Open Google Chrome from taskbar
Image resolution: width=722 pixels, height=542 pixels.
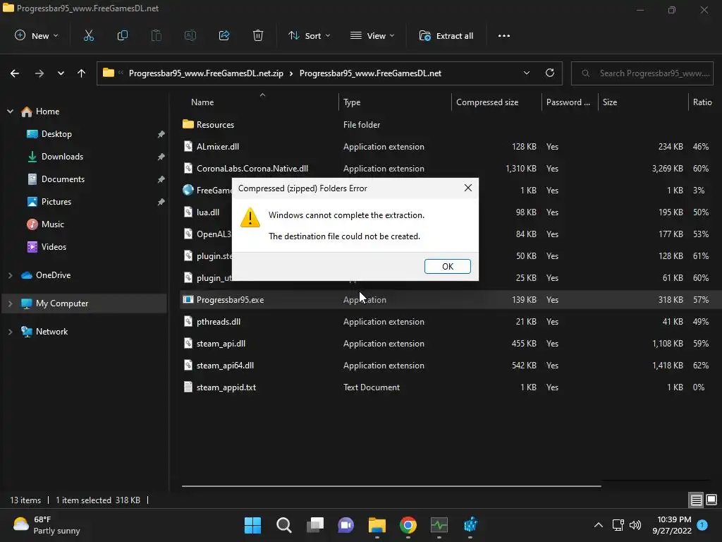(408, 525)
